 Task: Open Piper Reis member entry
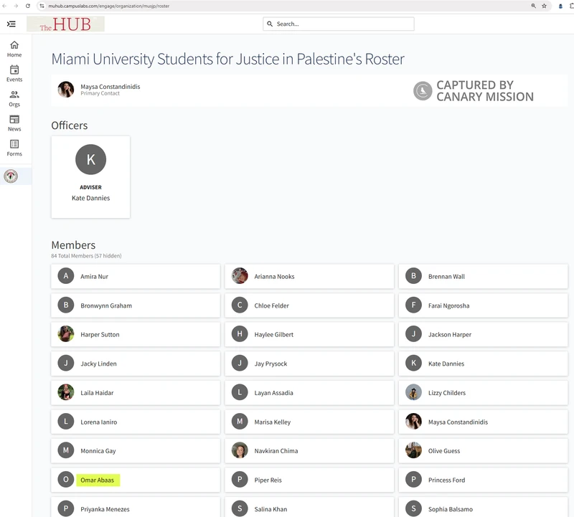tap(309, 480)
